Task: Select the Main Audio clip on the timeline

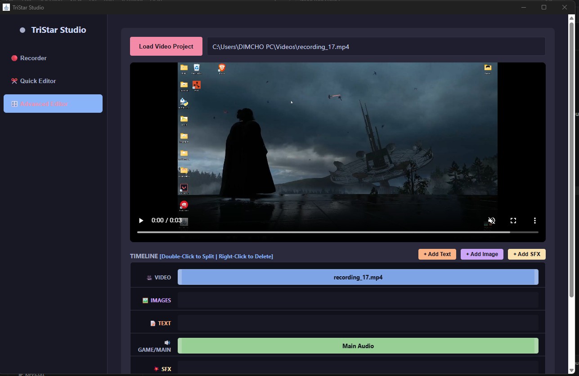Action: [x=358, y=346]
